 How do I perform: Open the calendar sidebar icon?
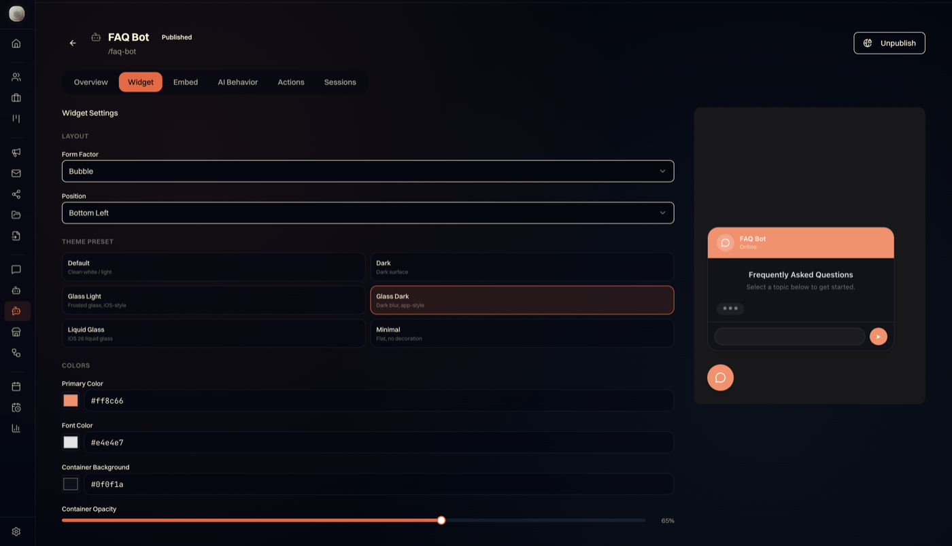(x=16, y=386)
